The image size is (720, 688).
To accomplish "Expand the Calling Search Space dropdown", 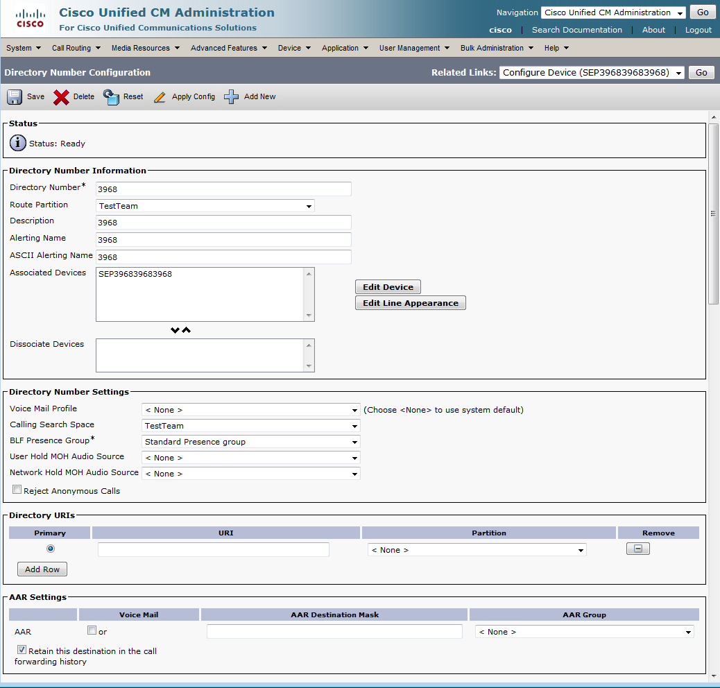I will coord(250,426).
